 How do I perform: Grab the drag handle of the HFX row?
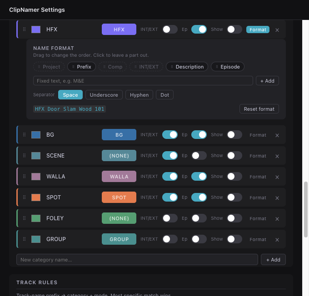click(24, 30)
